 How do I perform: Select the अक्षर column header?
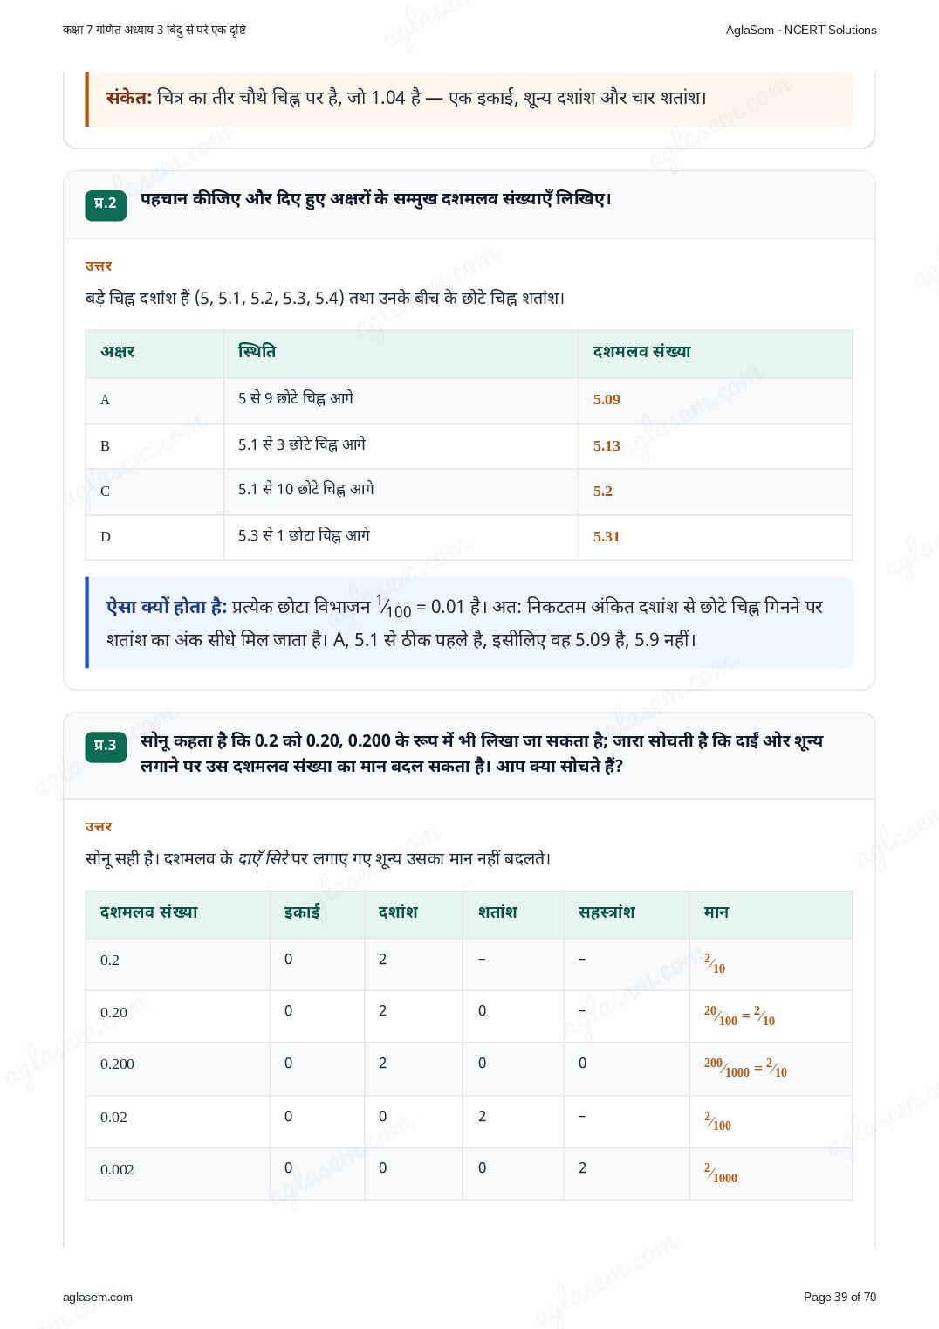point(118,352)
